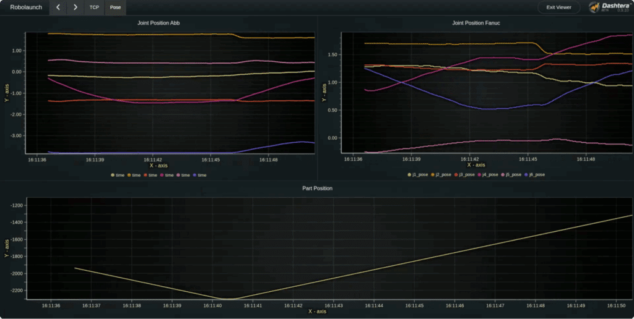Screen dimensions: 634x319
Task: Toggle j1_pose series in Fanuc legend
Action: point(418,175)
